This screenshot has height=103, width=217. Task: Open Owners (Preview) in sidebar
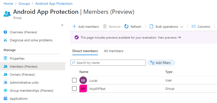click(22, 74)
